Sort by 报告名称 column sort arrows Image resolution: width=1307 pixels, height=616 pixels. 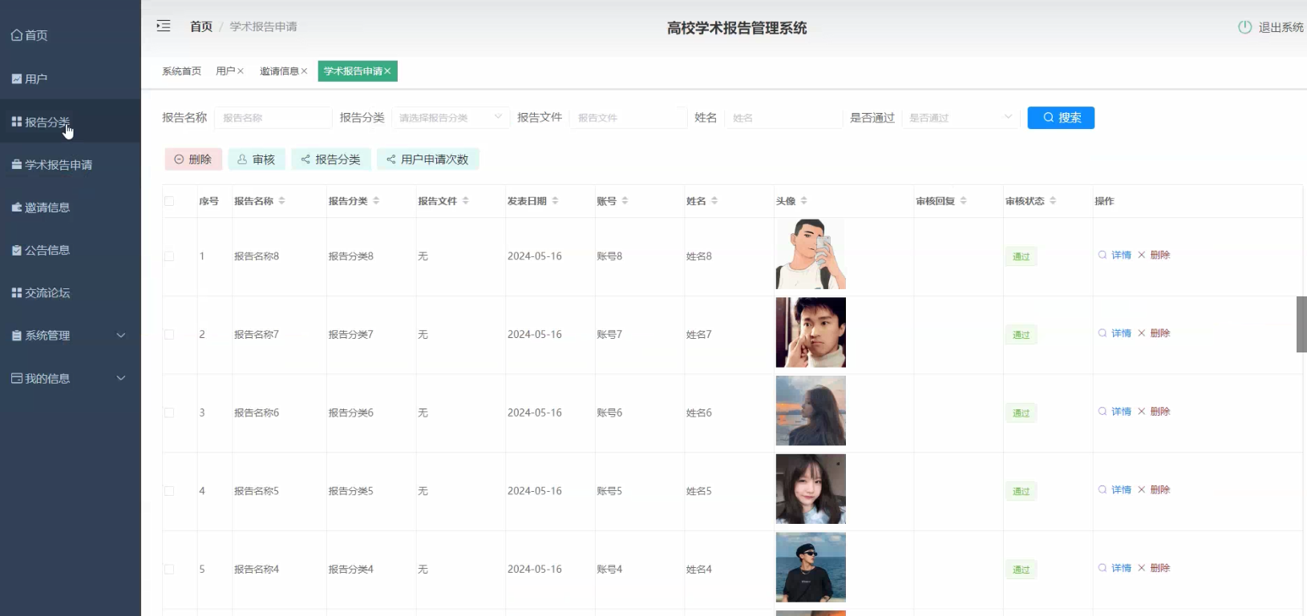(281, 201)
